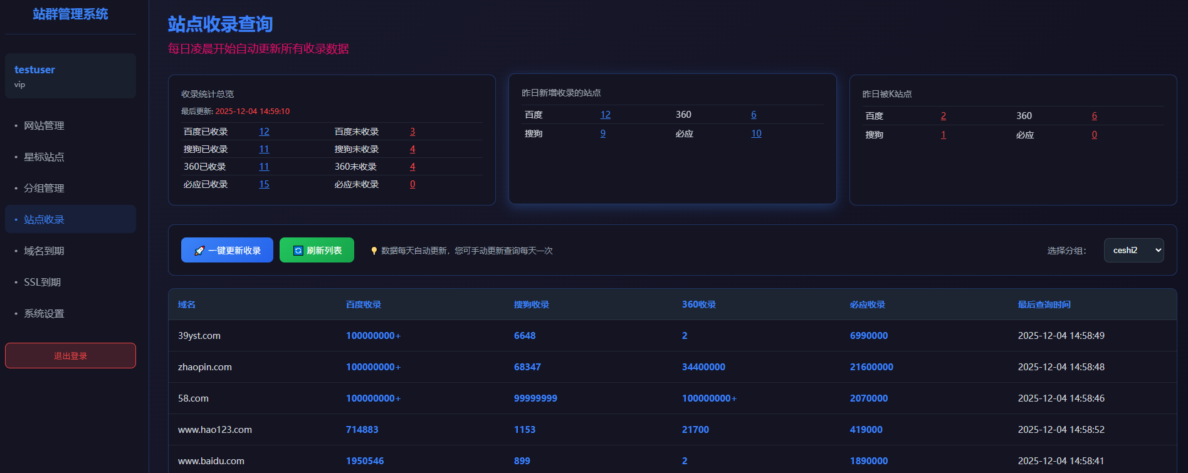Go to 星标站点 sidebar item
The height and width of the screenshot is (473, 1188).
(x=70, y=157)
